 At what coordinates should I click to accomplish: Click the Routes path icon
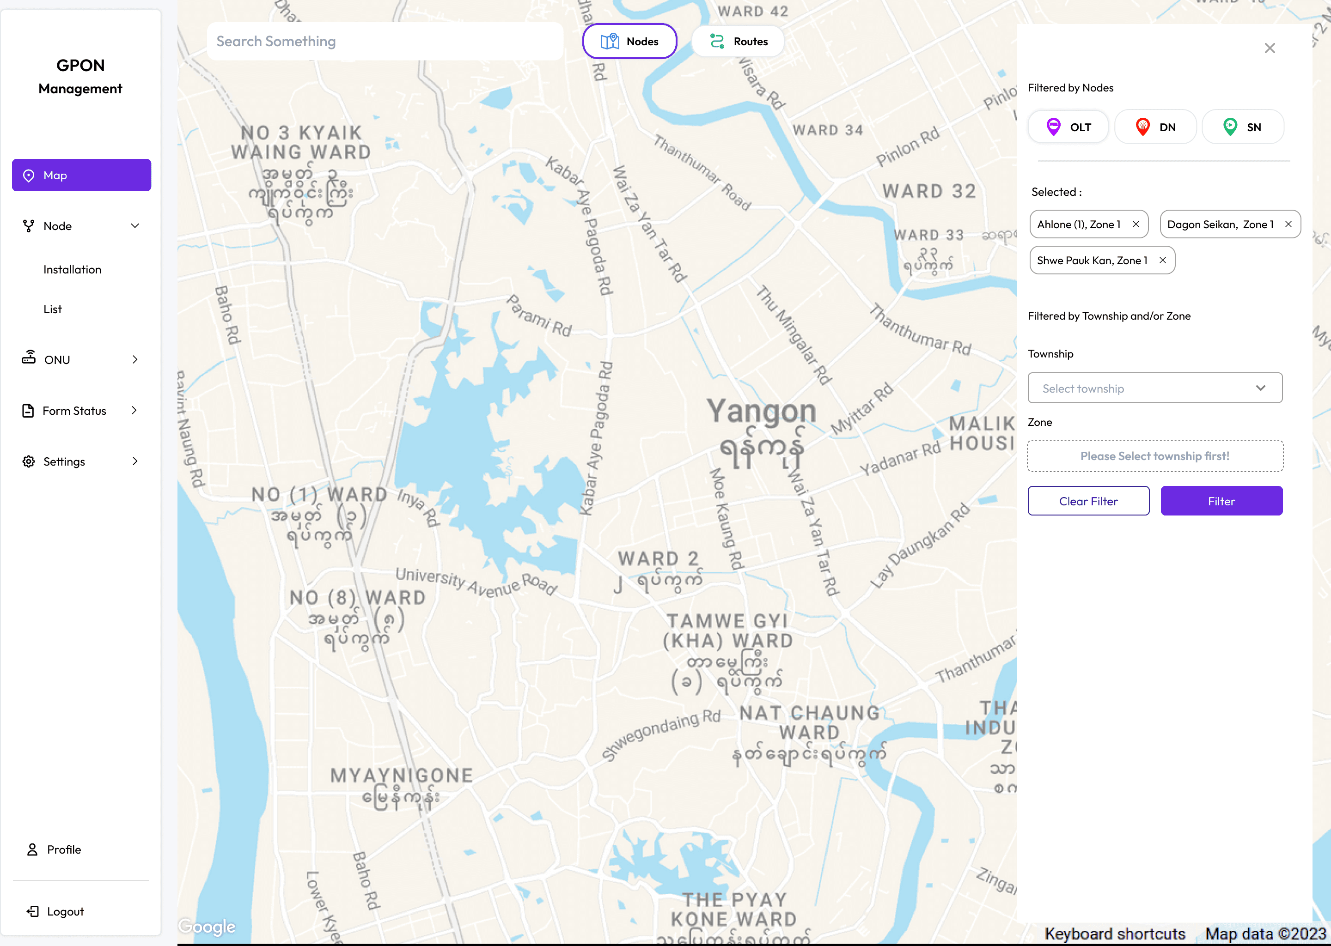(717, 42)
